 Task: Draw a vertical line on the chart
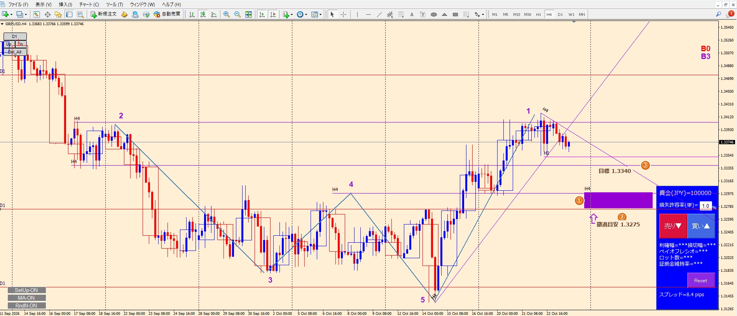click(x=357, y=14)
